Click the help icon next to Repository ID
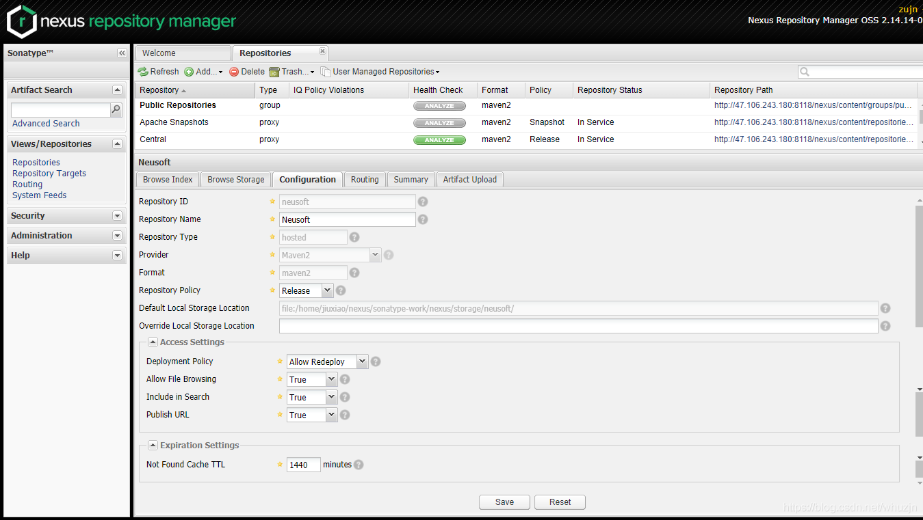The height and width of the screenshot is (520, 923). (423, 202)
